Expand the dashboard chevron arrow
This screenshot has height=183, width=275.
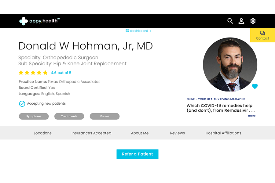coord(150,31)
